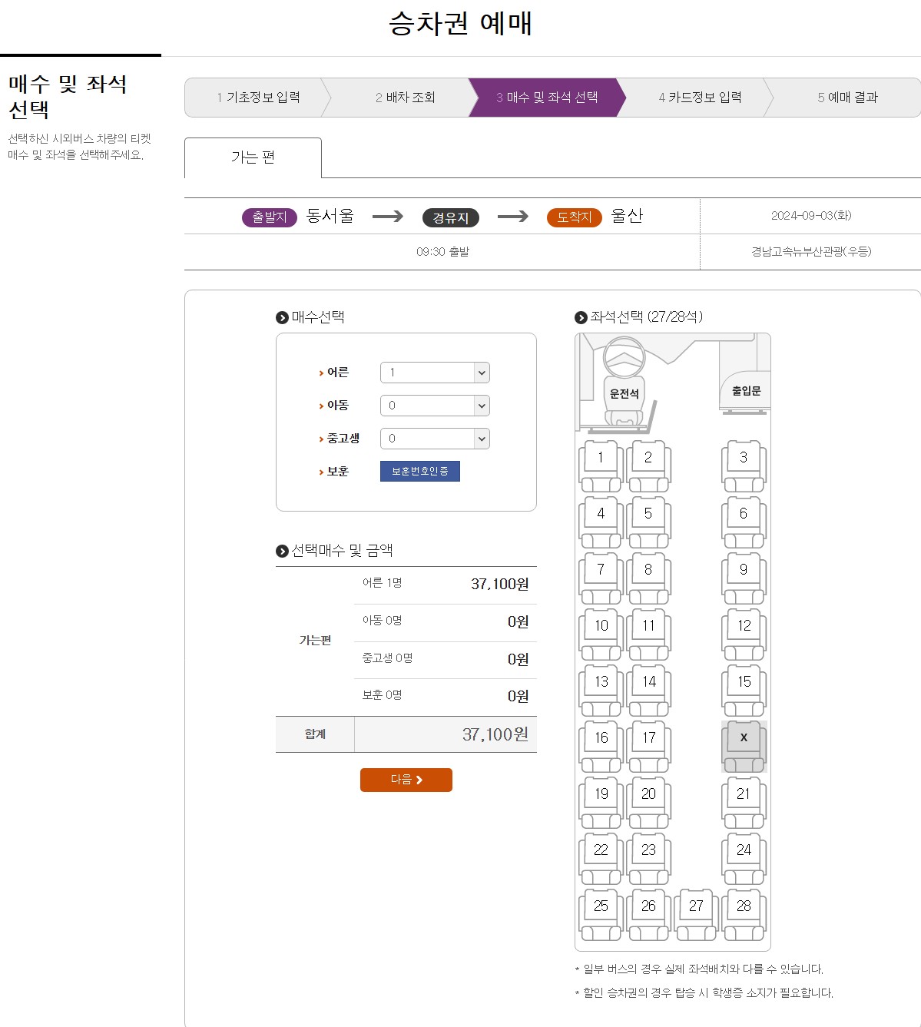This screenshot has height=1027, width=921.
Task: Open the 아동 child count dropdown
Action: click(x=434, y=405)
